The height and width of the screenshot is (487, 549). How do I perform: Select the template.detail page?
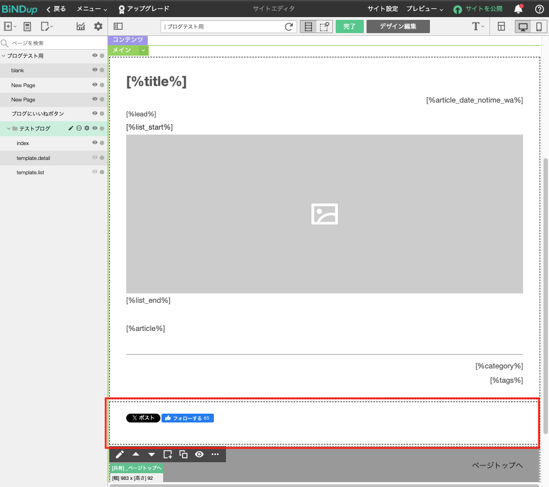point(33,158)
